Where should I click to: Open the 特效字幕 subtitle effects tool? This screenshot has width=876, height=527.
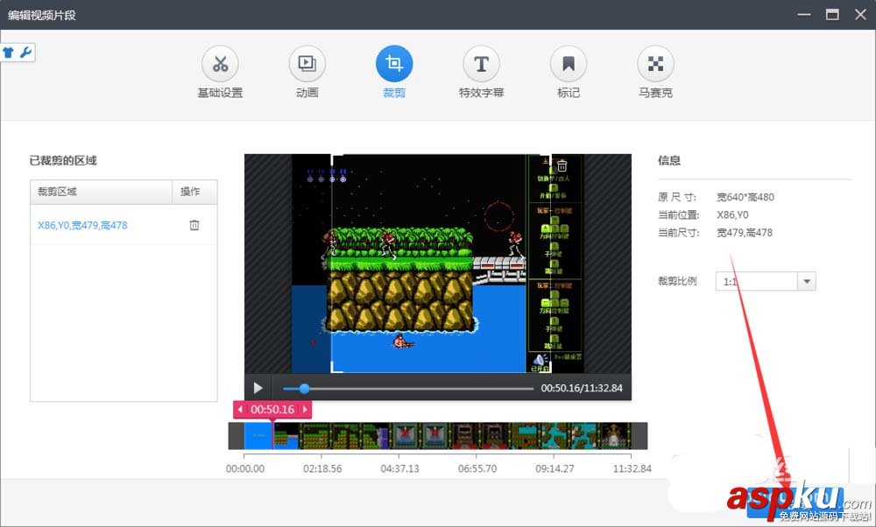480,62
